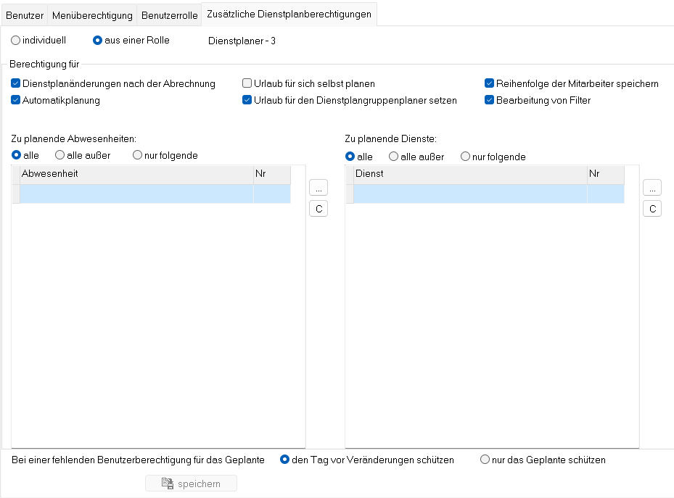674x498 pixels.
Task: Open service selection via '...' button
Action: point(652,188)
